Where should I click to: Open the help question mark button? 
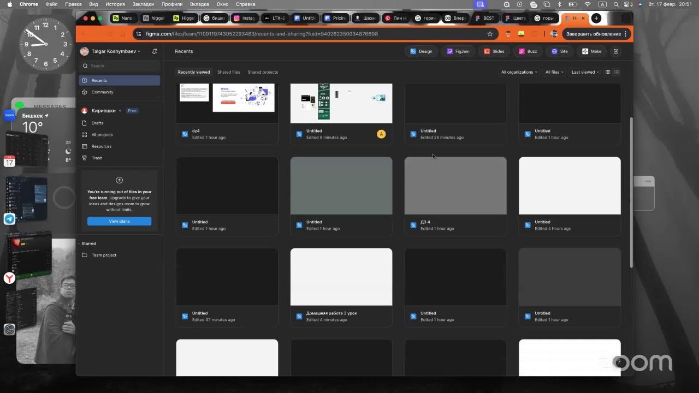click(x=618, y=362)
